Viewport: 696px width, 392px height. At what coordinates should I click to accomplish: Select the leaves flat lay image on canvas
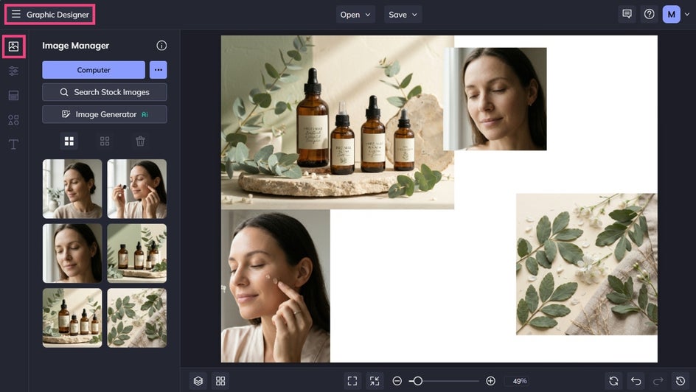tap(586, 265)
